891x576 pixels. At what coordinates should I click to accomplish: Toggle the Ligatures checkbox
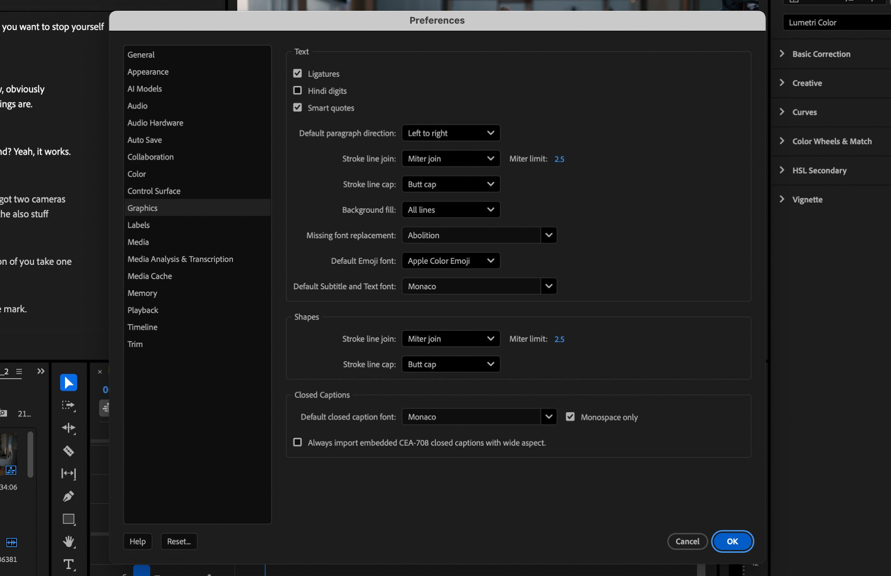297,73
